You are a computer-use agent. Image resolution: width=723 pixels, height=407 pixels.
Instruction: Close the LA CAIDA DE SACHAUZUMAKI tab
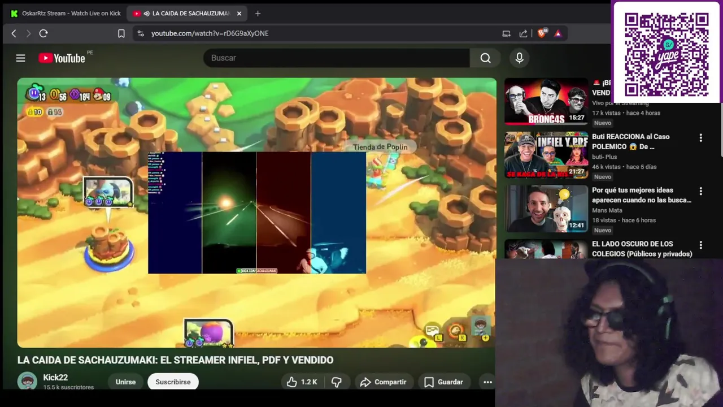pyautogui.click(x=239, y=13)
